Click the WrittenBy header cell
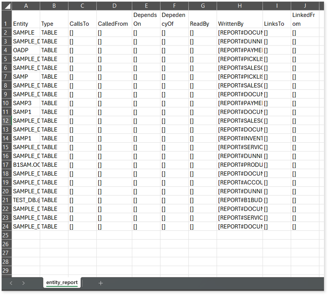The width and height of the screenshot is (328, 295). 240,24
